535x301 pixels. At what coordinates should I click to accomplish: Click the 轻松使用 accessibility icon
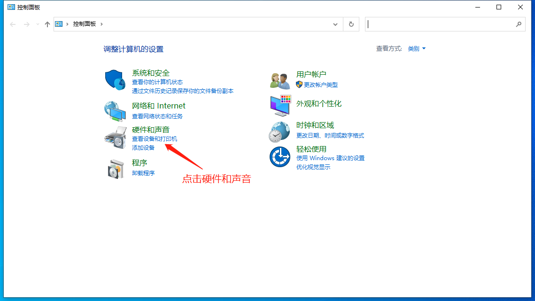click(x=279, y=157)
